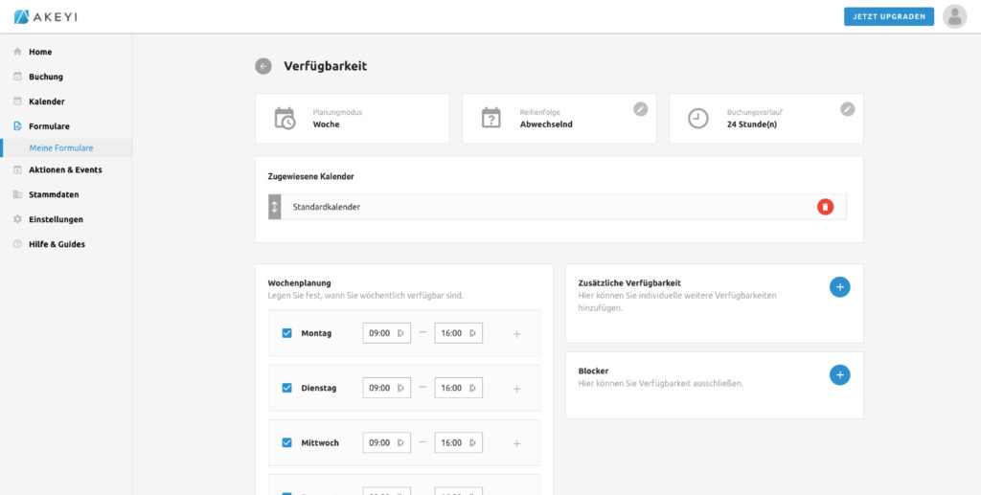Open the Montag start time 09:00 picker
This screenshot has height=495, width=981.
(x=386, y=333)
